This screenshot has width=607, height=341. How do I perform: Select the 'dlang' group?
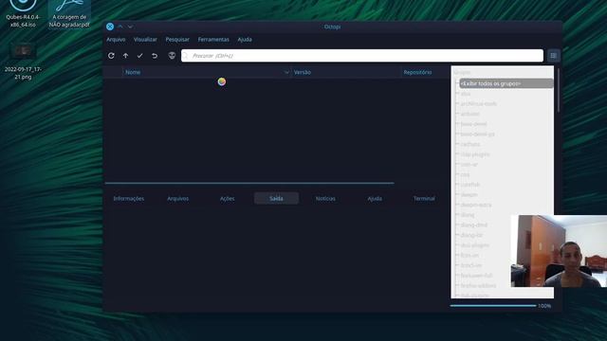coord(468,215)
